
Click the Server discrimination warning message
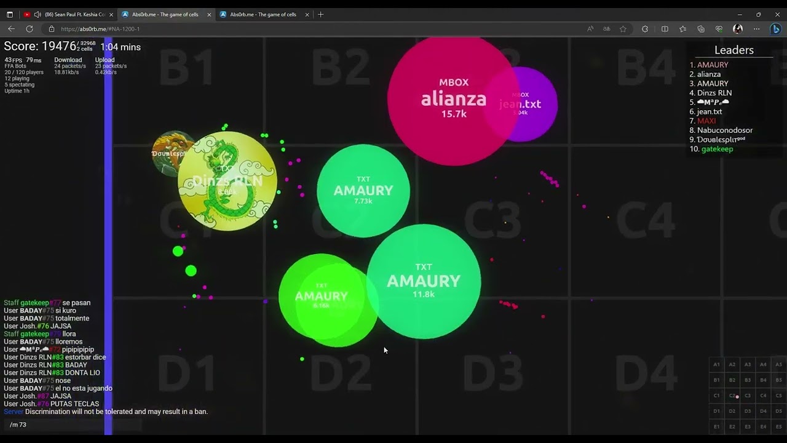click(x=106, y=412)
